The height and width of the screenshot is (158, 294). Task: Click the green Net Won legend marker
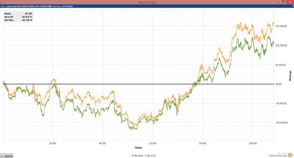click(133, 155)
